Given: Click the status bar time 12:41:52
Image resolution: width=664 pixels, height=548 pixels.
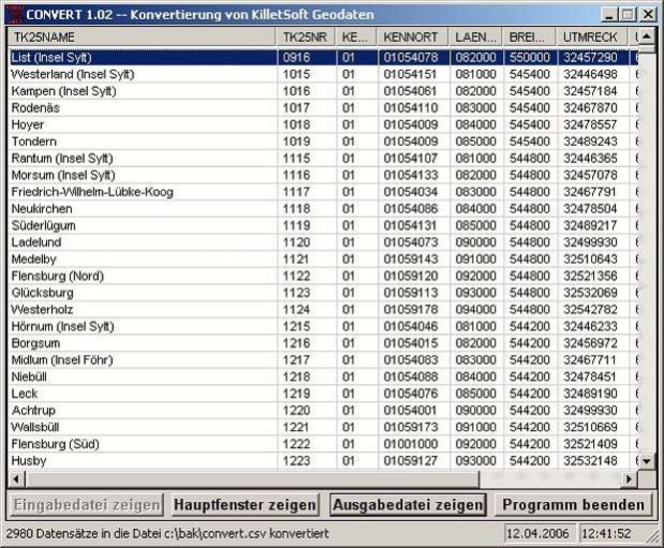Looking at the screenshot, I should (607, 534).
